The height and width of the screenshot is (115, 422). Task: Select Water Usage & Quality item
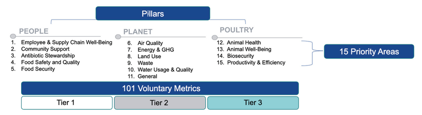point(165,70)
